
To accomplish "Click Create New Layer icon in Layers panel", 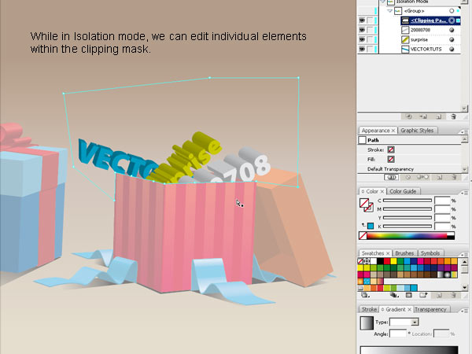I will (439, 116).
